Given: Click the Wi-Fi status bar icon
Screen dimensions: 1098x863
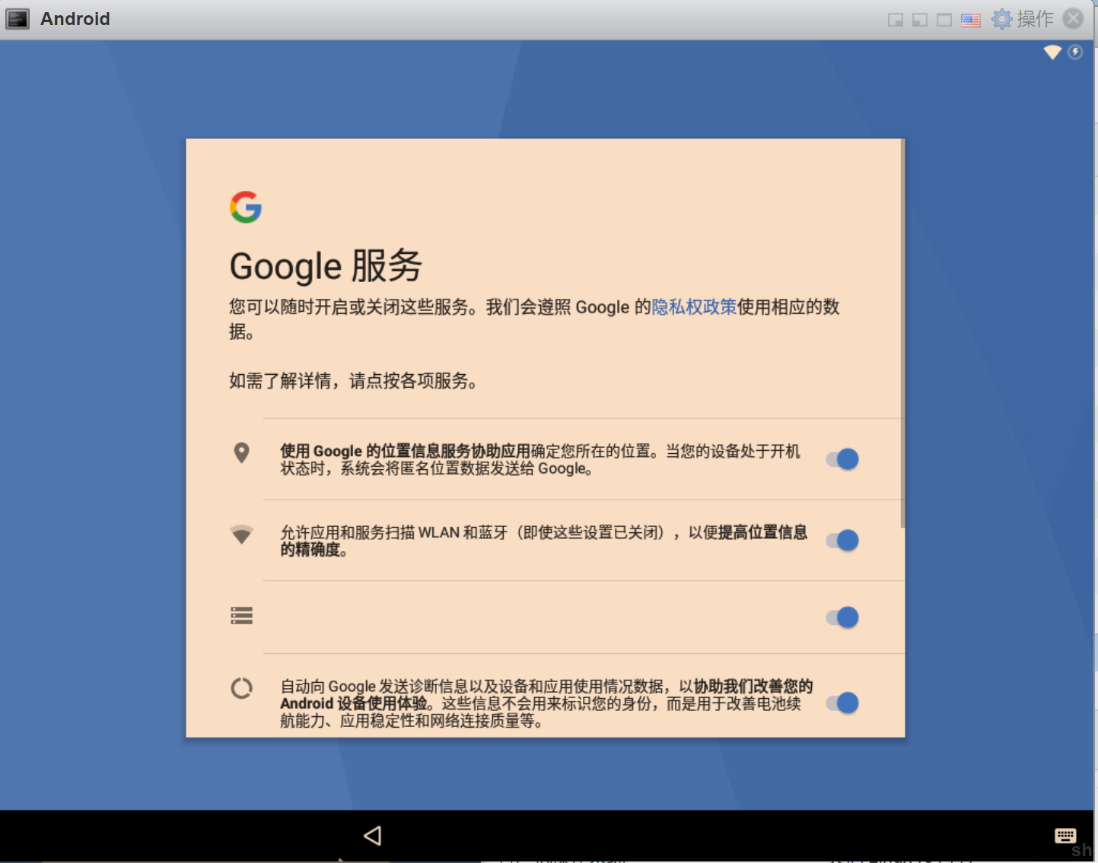Looking at the screenshot, I should click(x=1052, y=52).
